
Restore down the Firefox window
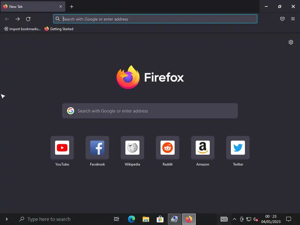tap(280, 6)
